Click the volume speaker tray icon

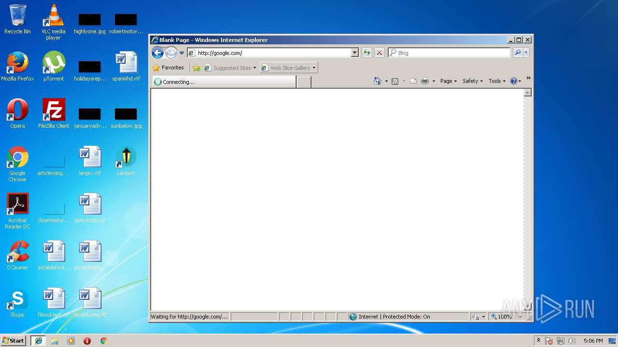click(573, 341)
